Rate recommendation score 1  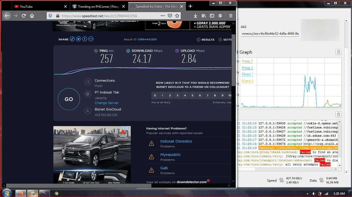162,96
